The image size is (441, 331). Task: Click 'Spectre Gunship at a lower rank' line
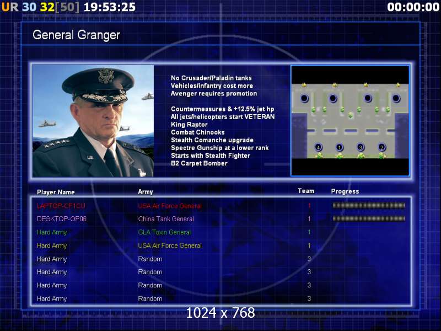coord(219,148)
